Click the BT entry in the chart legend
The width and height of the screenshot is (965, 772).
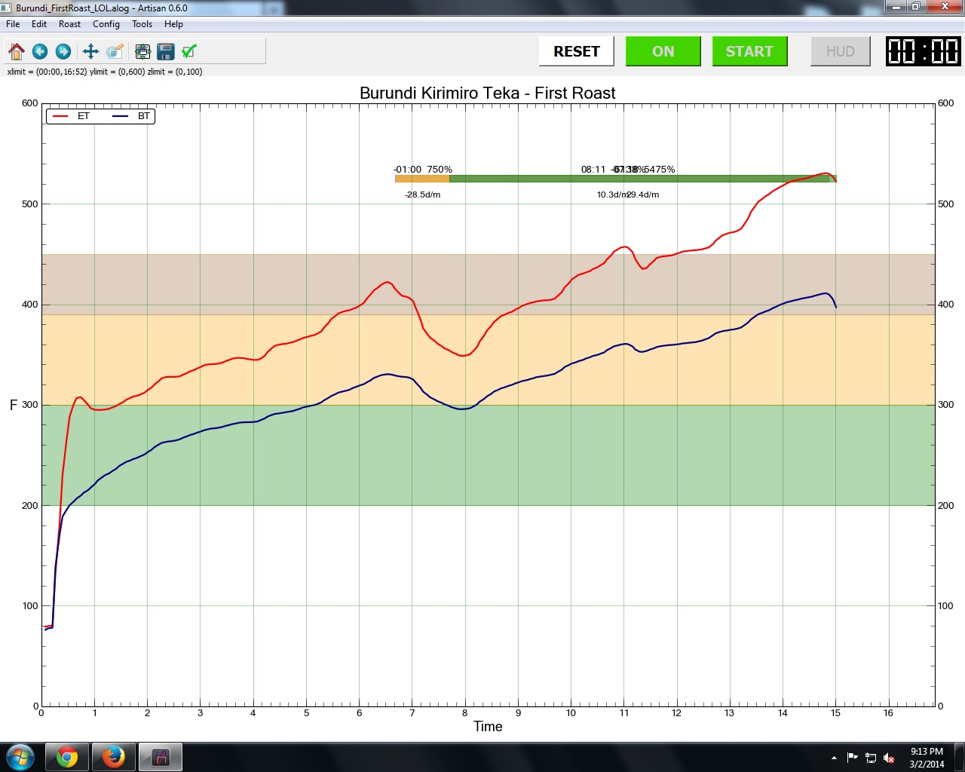pyautogui.click(x=132, y=116)
